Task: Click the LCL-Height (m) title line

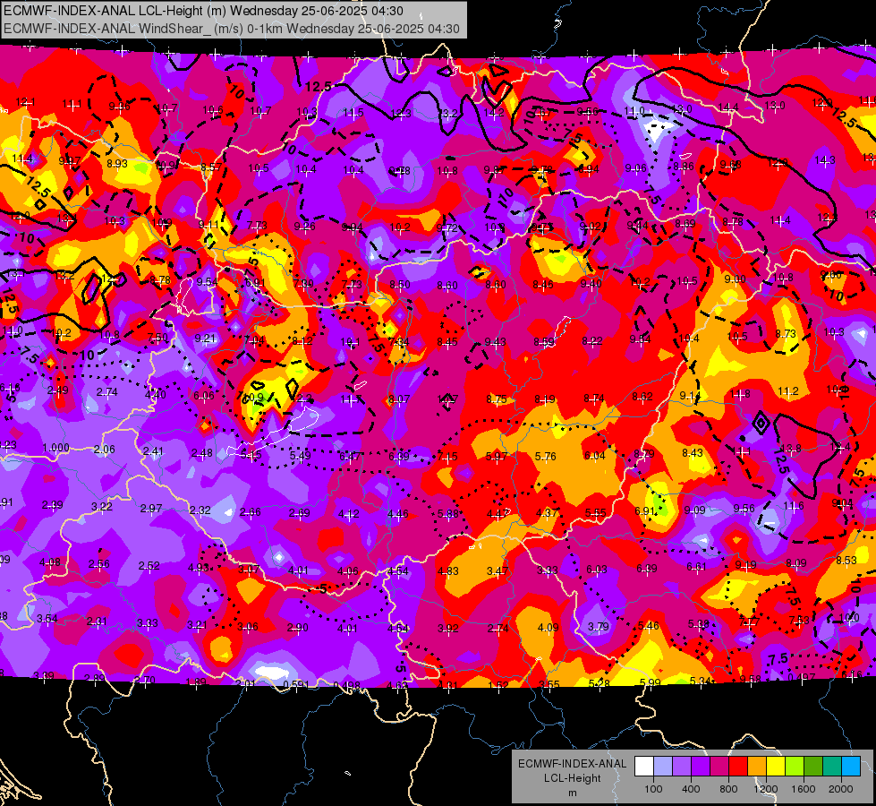Action: [x=203, y=11]
